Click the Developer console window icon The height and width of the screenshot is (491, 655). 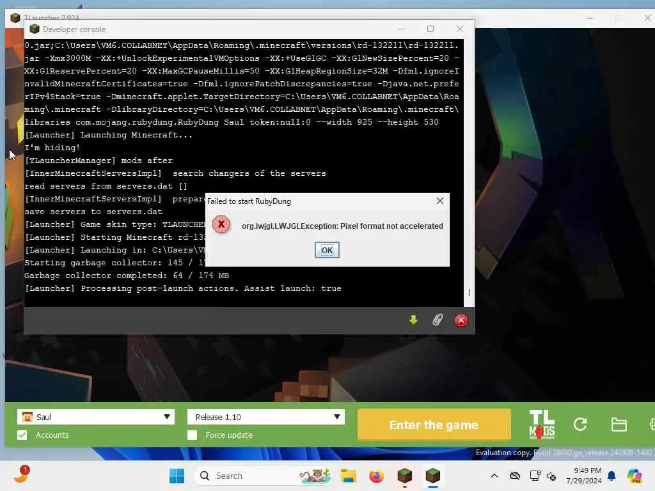coord(35,29)
